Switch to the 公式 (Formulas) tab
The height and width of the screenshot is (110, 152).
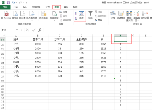[47, 7]
